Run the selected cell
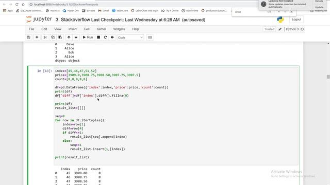The image size is (330, 185). [x=88, y=38]
